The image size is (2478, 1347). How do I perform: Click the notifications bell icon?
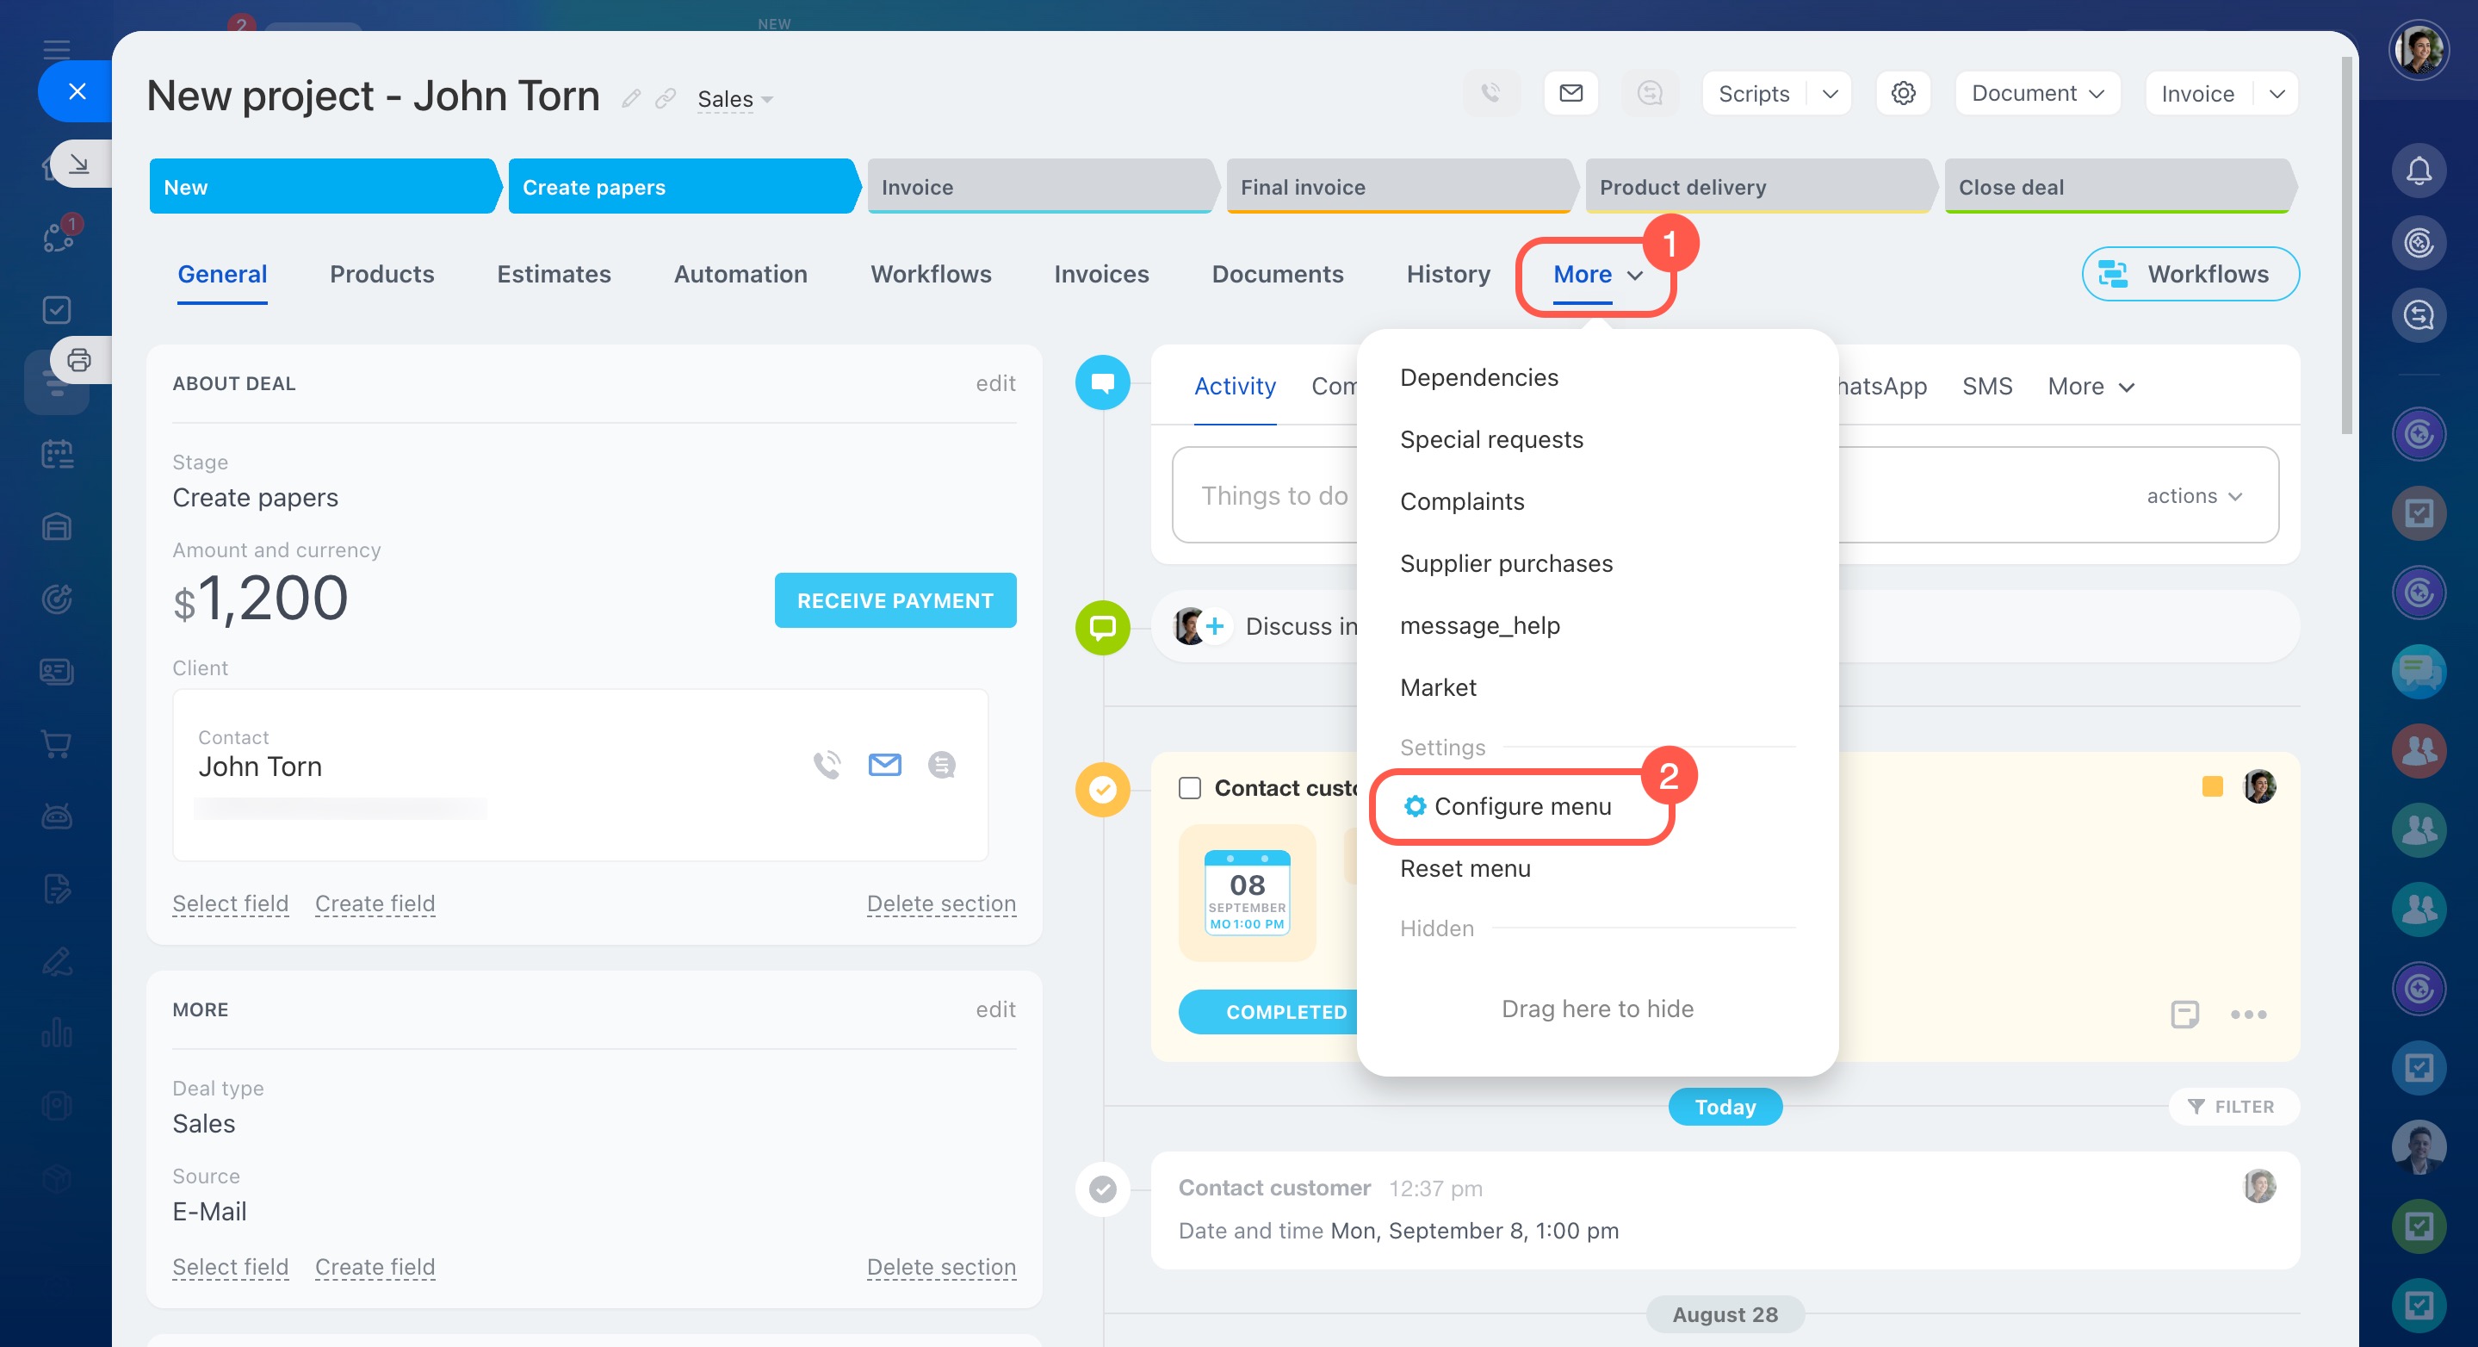pos(2419,171)
